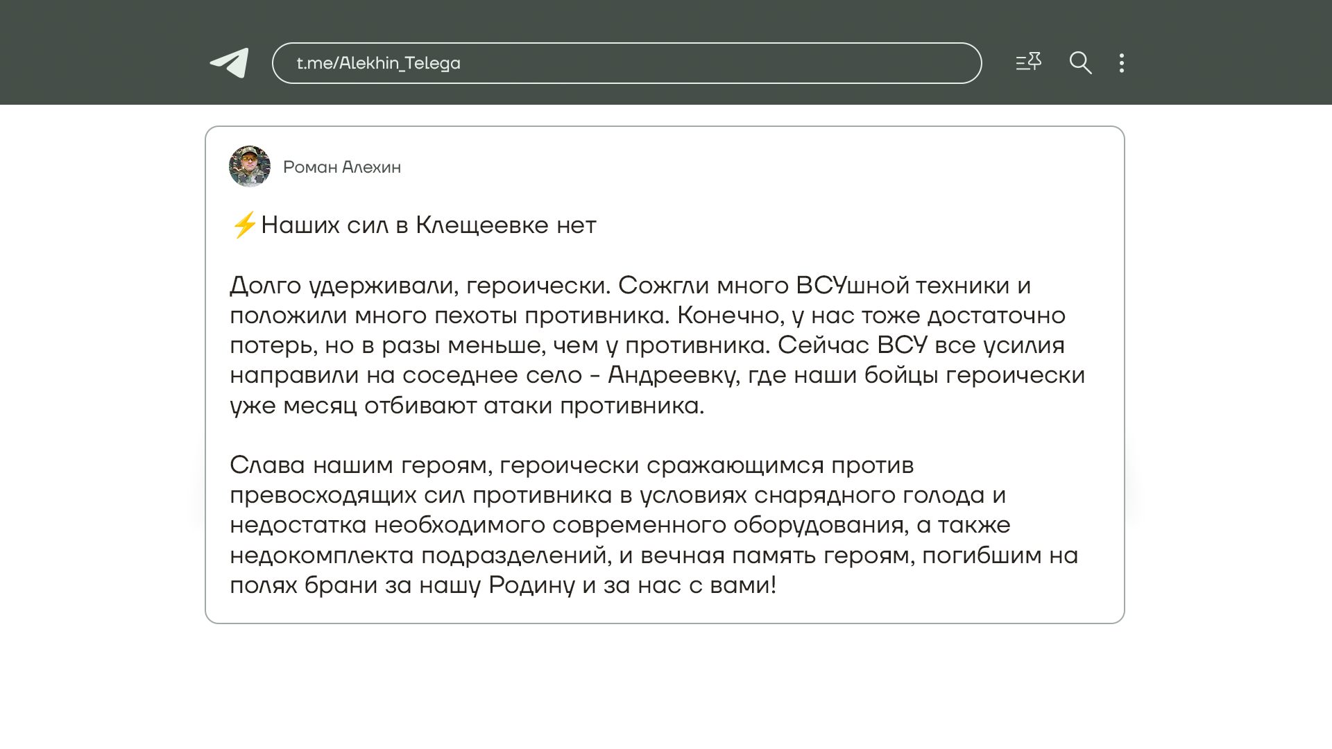This screenshot has height=749, width=1332.
Task: Click the paragraph starting 'Долго удерживали, героически'
Action: [419, 285]
